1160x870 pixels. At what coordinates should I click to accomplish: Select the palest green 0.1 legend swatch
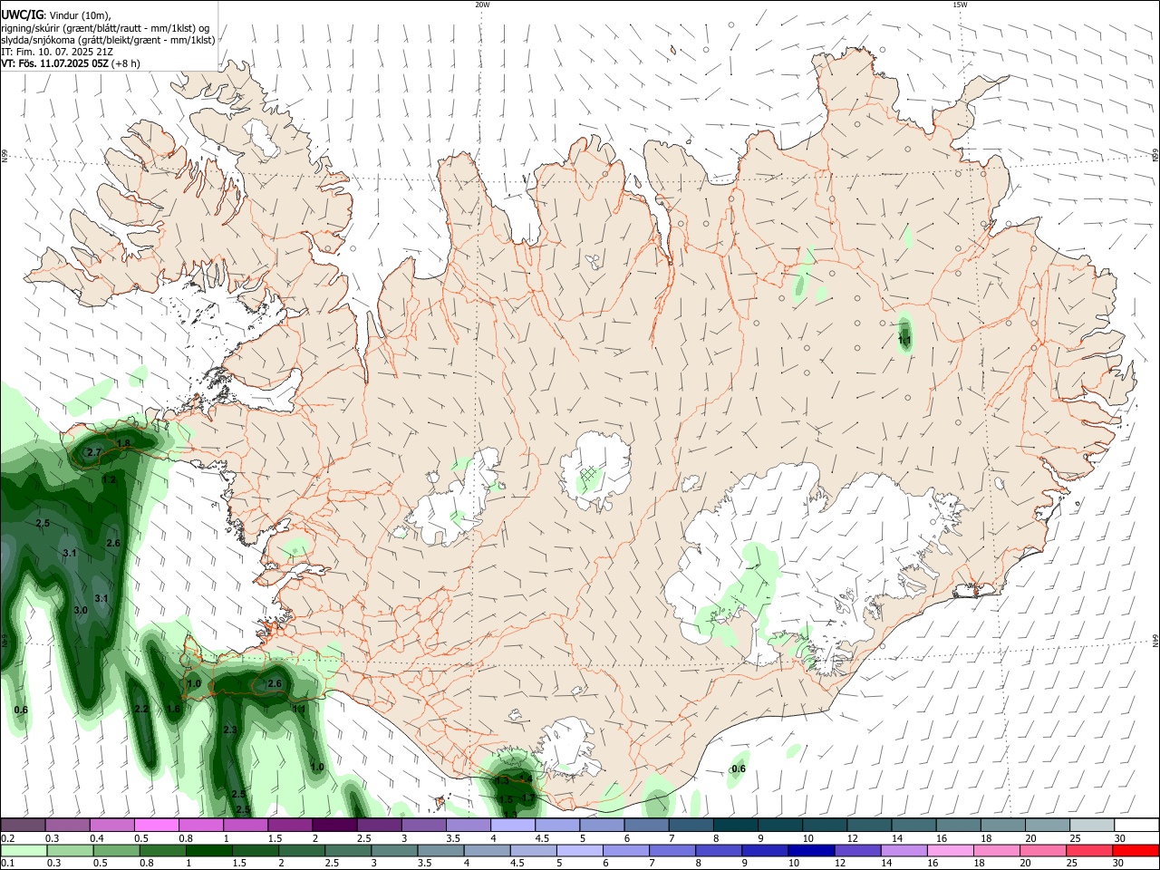point(23,850)
